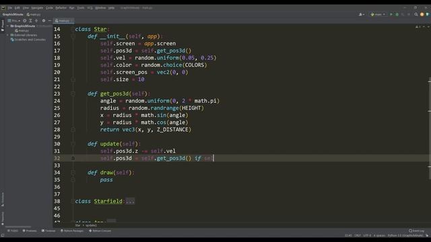Image resolution: width=431 pixels, height=242 pixels.
Task: Hide the Project tool window
Action: click(50, 21)
